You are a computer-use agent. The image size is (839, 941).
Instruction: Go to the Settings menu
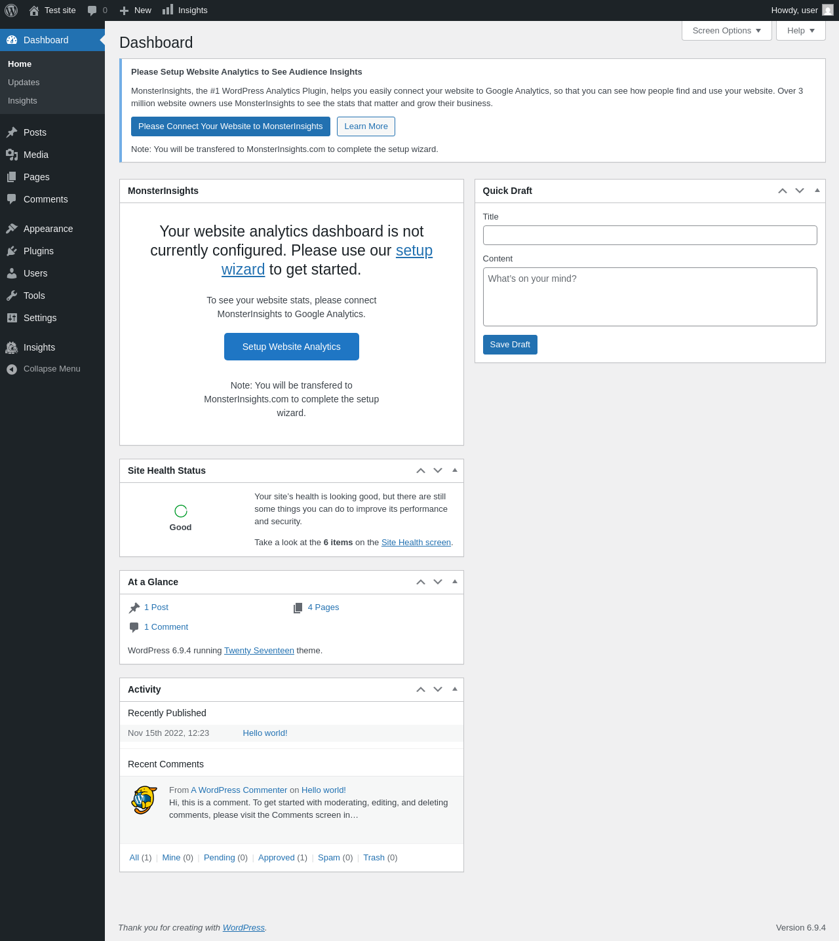[x=40, y=318]
